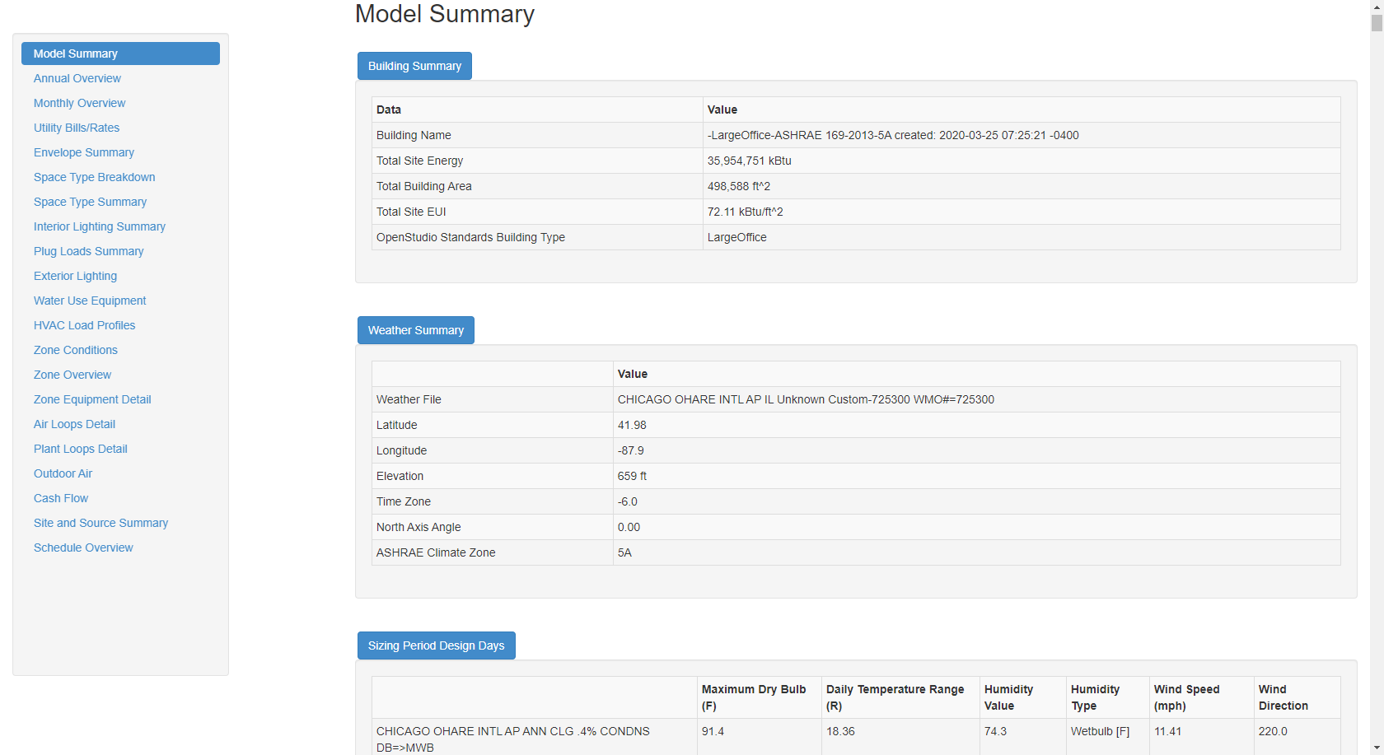Open the Interior Lighting Summary
Screen dimensions: 1384x755
click(99, 226)
